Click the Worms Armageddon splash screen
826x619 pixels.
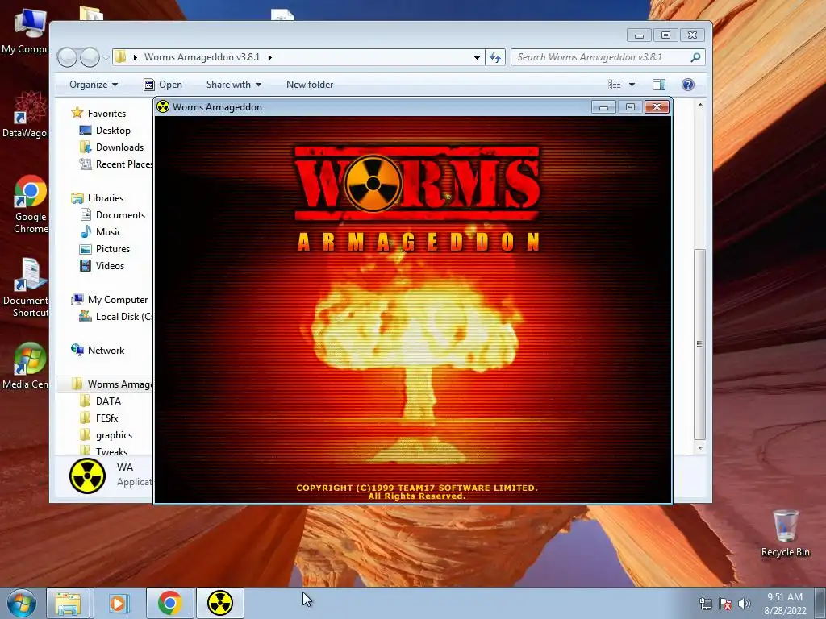point(413,309)
